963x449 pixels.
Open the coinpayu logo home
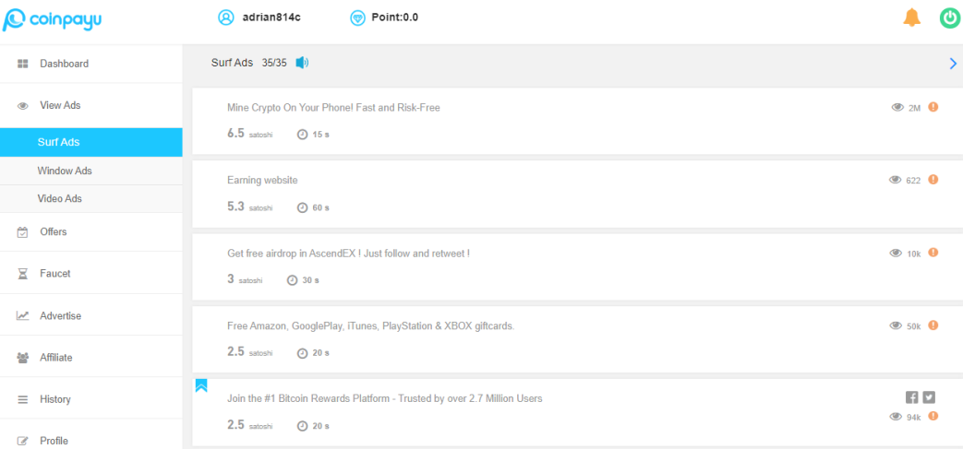(52, 19)
